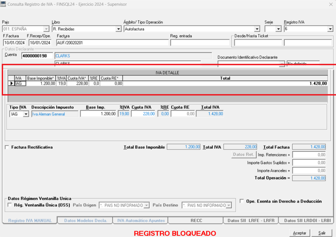Click Iva Aleman General description field
This screenshot has width=336, height=237.
(55, 114)
